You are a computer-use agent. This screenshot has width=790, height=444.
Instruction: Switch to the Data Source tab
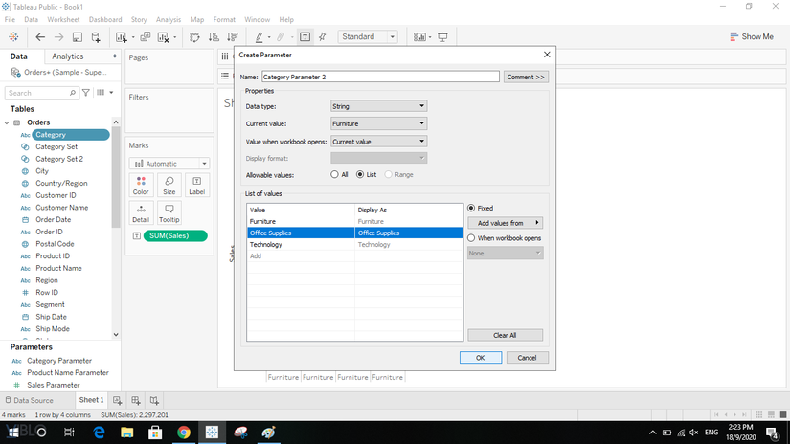pos(30,400)
